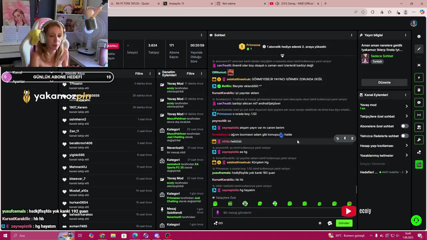Add page to favorites star icon
The image size is (427, 240).
pyautogui.click(x=363, y=12)
